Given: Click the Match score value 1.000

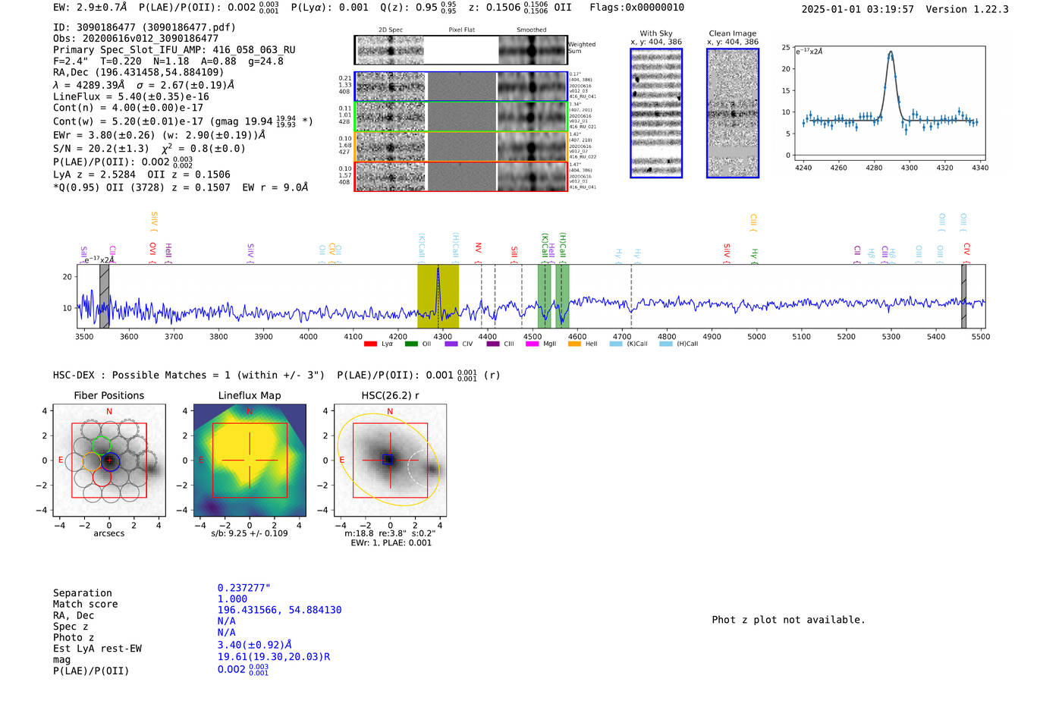Looking at the screenshot, I should pyautogui.click(x=232, y=599).
